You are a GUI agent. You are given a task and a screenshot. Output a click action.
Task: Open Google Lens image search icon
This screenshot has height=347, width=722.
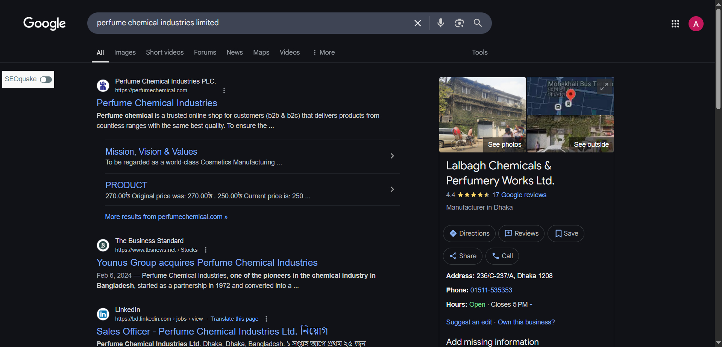click(459, 23)
